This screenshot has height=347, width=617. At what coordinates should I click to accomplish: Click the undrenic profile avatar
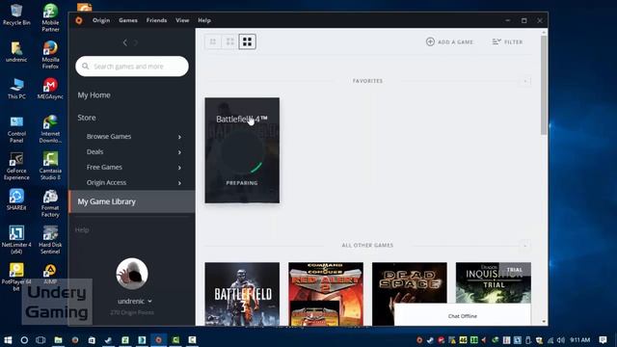(132, 274)
